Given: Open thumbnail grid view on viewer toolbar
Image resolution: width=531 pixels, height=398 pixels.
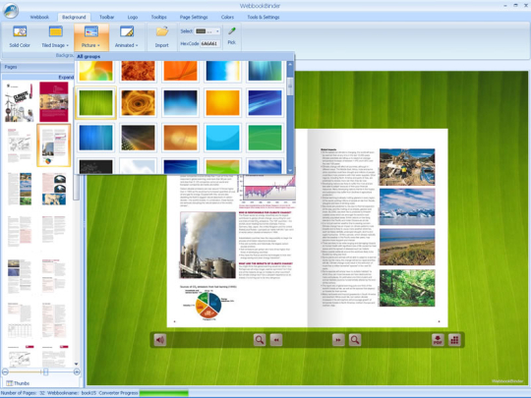Looking at the screenshot, I should (x=454, y=340).
